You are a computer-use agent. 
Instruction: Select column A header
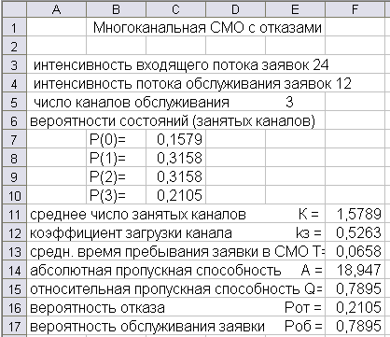(x=56, y=10)
